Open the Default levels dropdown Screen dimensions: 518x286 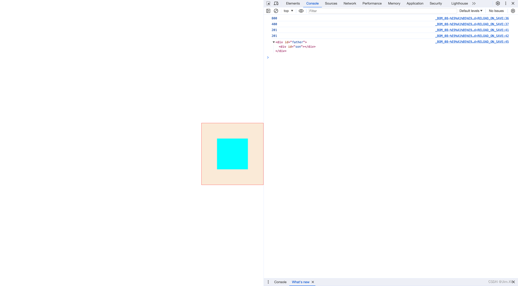tap(471, 11)
